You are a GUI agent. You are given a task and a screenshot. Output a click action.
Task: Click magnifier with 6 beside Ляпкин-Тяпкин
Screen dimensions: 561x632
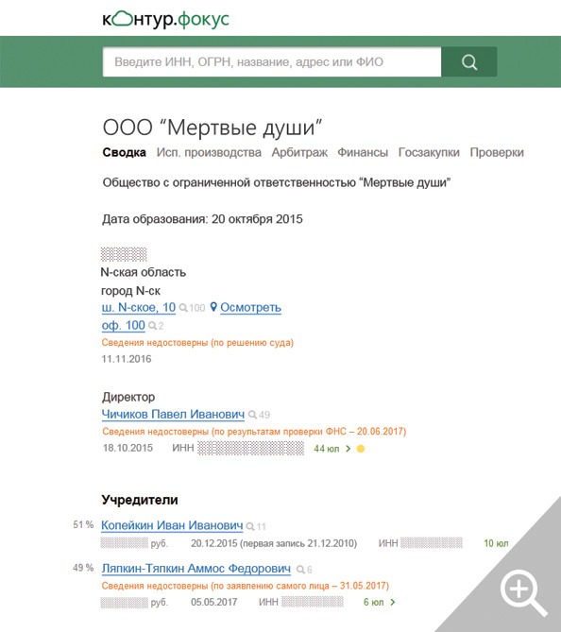(304, 570)
